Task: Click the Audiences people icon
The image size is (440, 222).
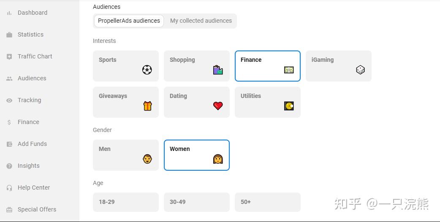Action: (9, 79)
